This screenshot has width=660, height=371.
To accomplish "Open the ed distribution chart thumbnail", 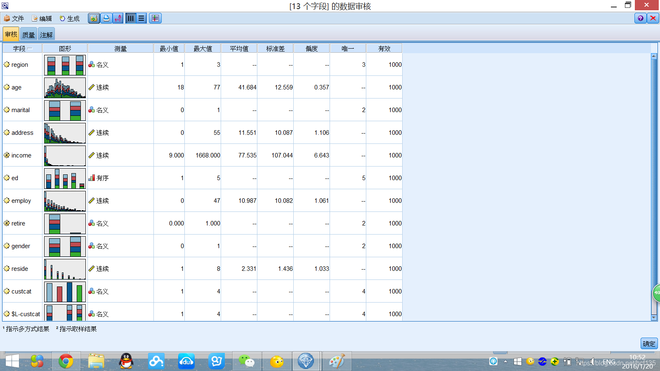I will pyautogui.click(x=65, y=178).
